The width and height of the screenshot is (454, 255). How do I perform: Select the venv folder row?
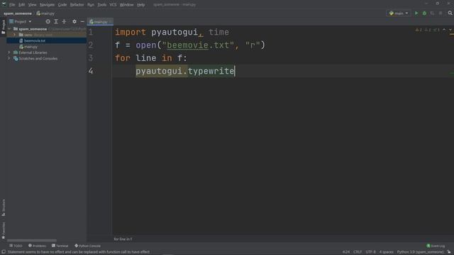point(47,35)
